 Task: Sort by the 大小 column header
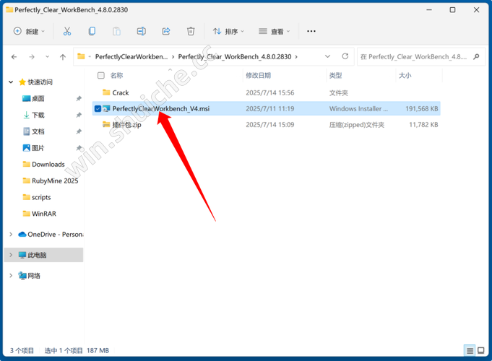pos(405,75)
